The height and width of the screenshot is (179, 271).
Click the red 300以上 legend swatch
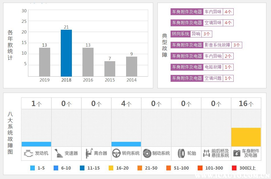pyautogui.click(x=234, y=168)
